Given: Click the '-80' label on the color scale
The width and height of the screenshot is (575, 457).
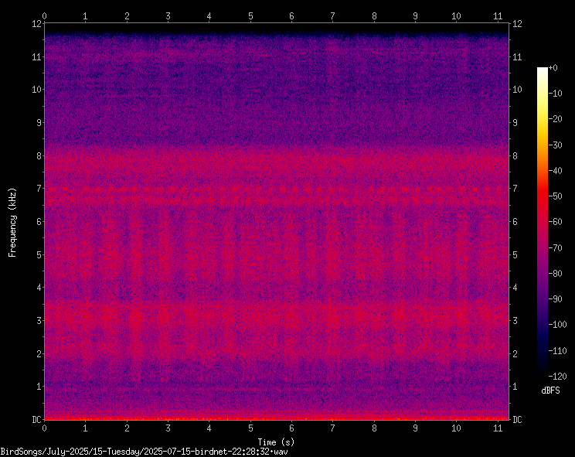Looking at the screenshot, I should click(x=556, y=274).
